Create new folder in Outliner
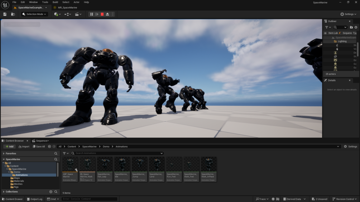The height and width of the screenshot is (202, 360). coord(351,27)
